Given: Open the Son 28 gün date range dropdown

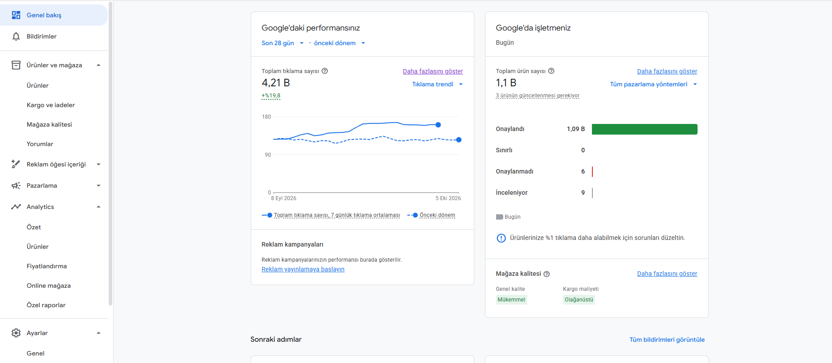Looking at the screenshot, I should pyautogui.click(x=283, y=43).
